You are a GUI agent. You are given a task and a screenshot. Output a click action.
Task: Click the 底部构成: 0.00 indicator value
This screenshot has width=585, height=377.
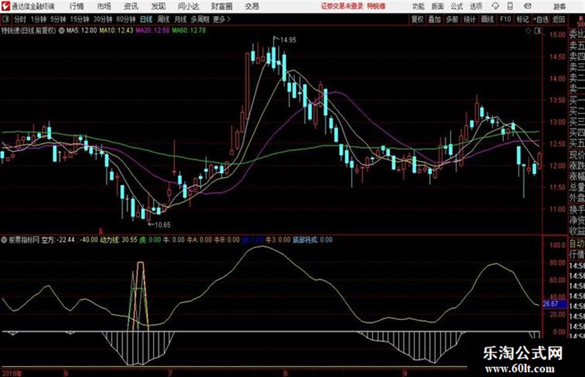pos(312,240)
